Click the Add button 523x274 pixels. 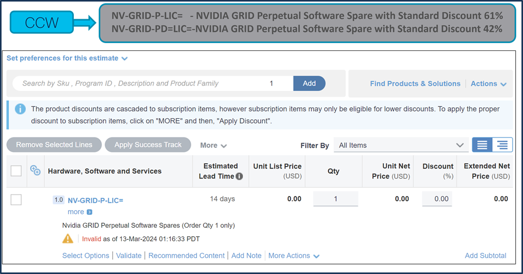click(309, 84)
